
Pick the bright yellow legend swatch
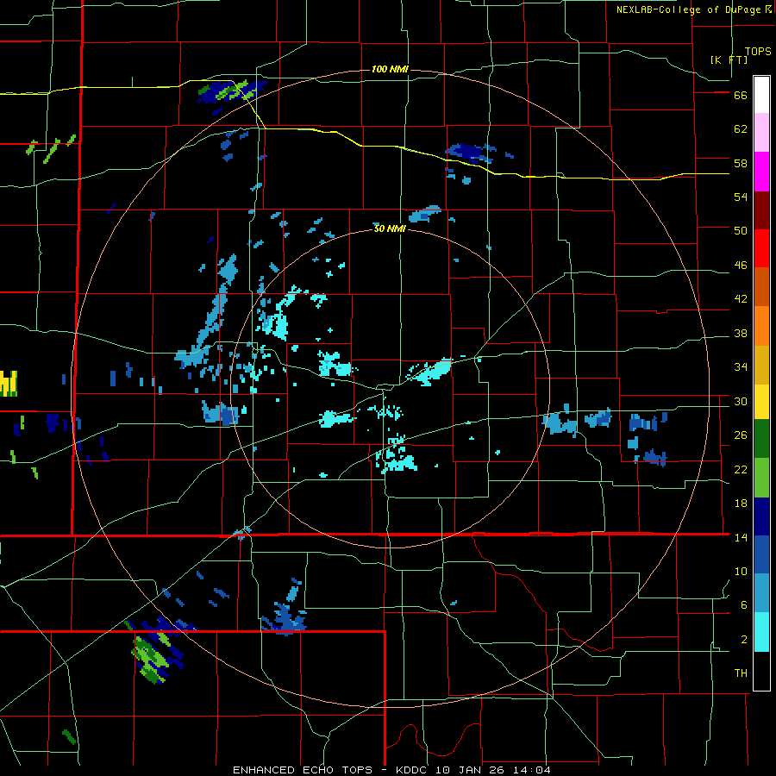761,402
